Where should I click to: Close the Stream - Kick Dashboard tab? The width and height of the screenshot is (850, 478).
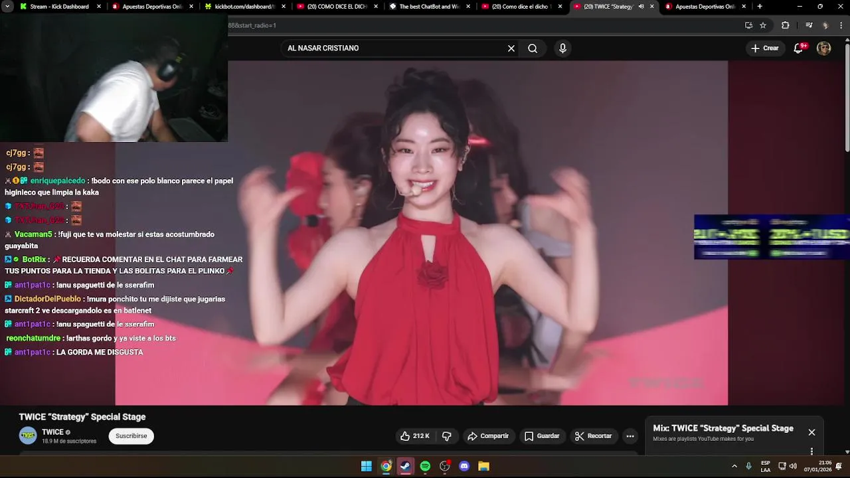99,7
